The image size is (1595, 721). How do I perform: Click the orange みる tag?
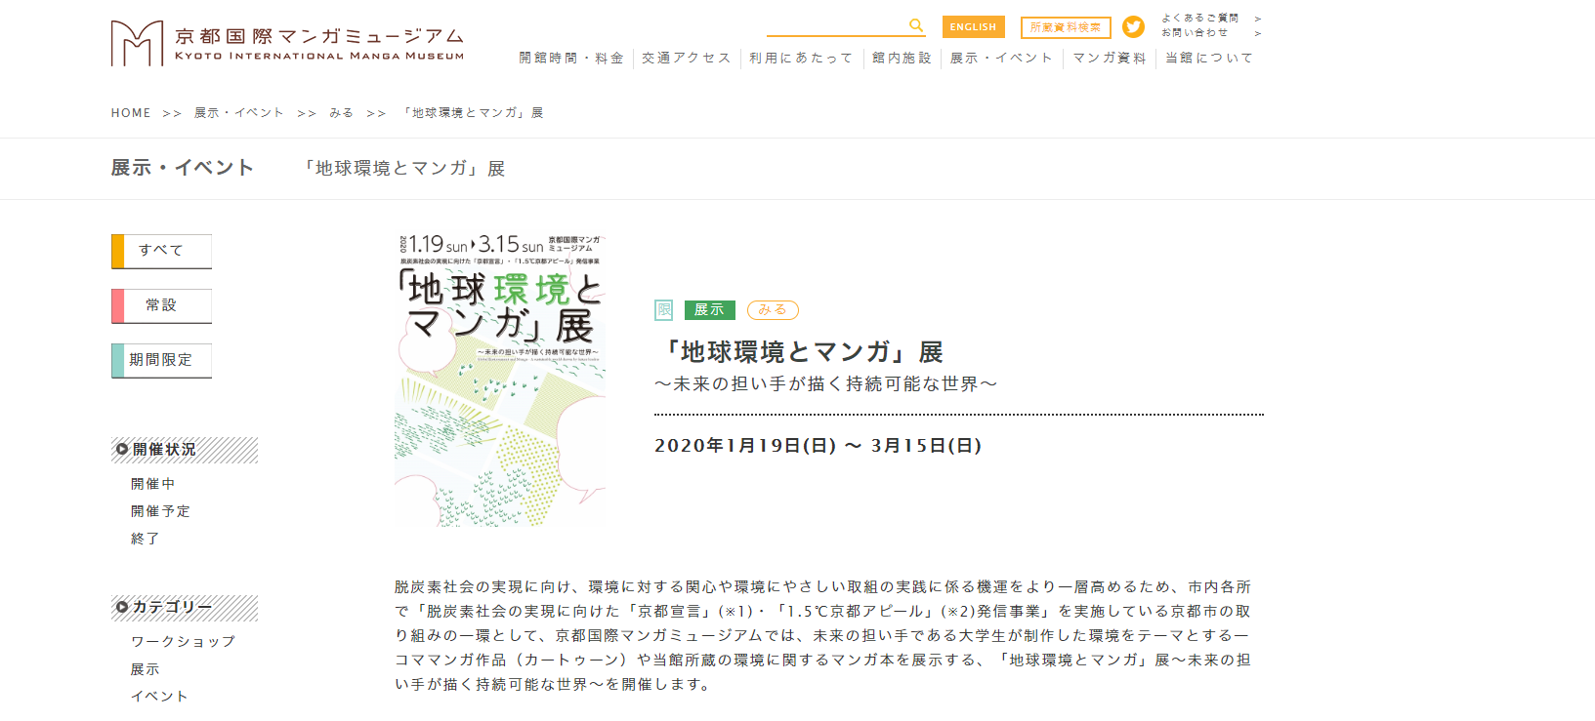(773, 310)
